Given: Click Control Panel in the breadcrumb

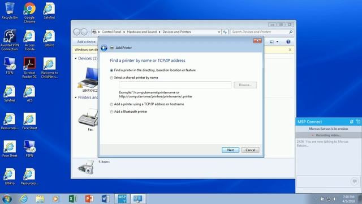Looking at the screenshot, I should point(111,32).
